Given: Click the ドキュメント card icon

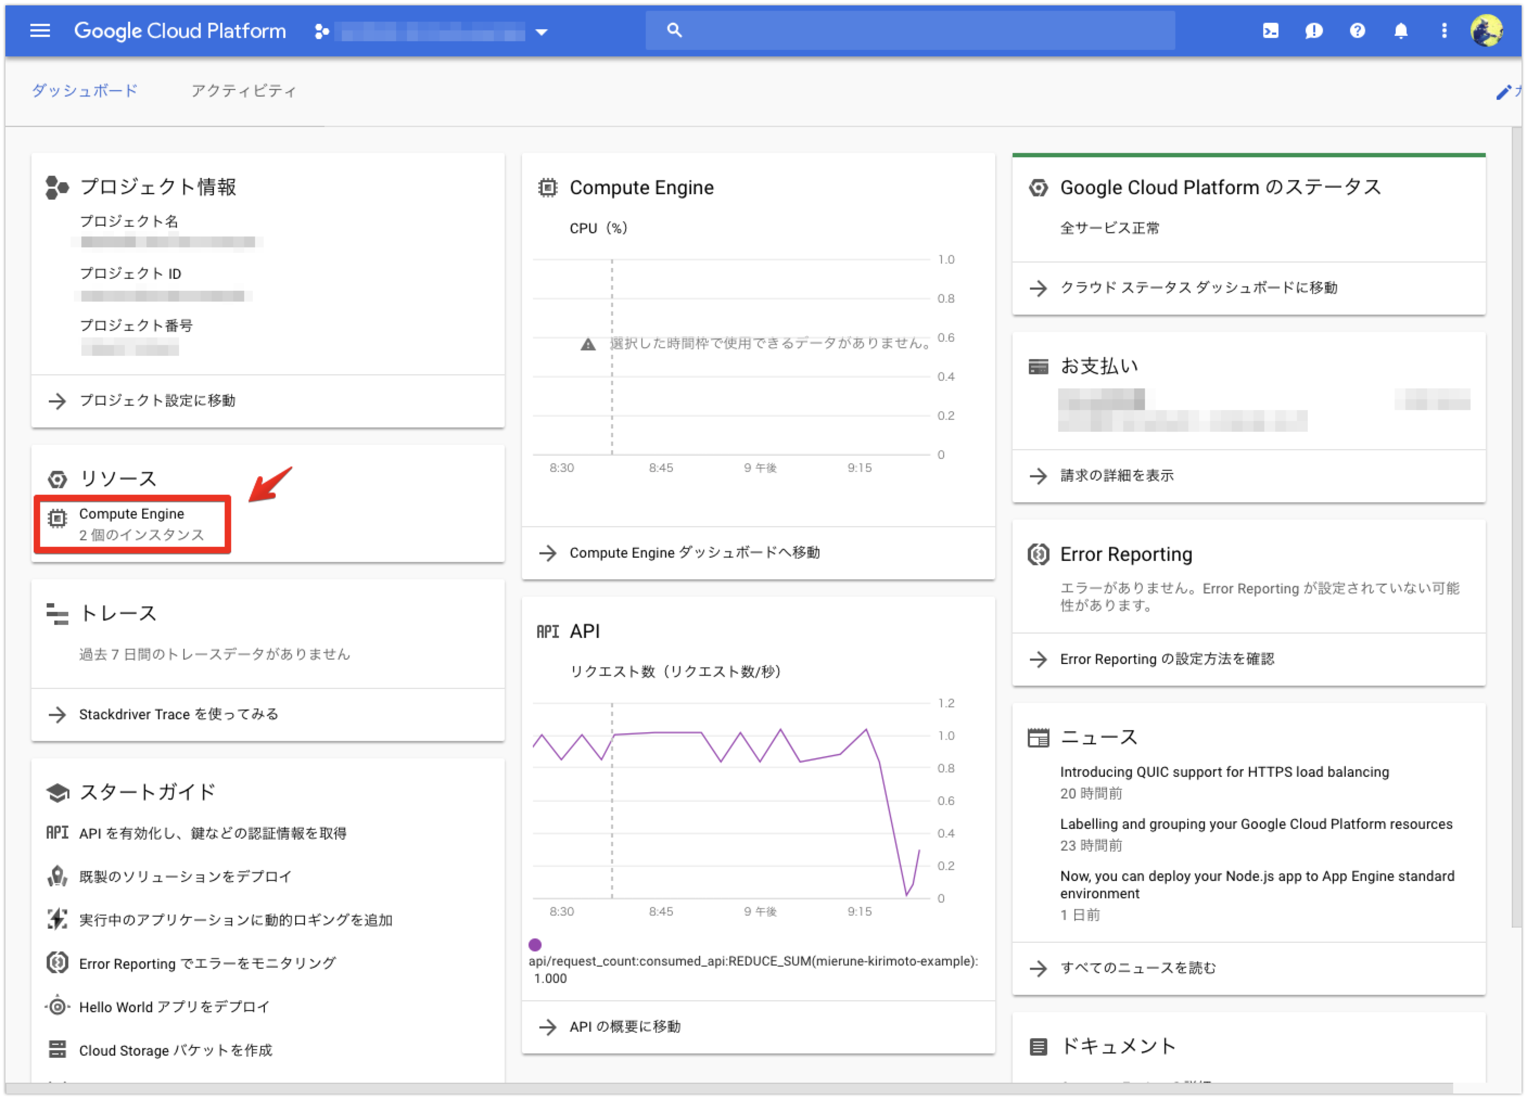Looking at the screenshot, I should (x=1038, y=1047).
